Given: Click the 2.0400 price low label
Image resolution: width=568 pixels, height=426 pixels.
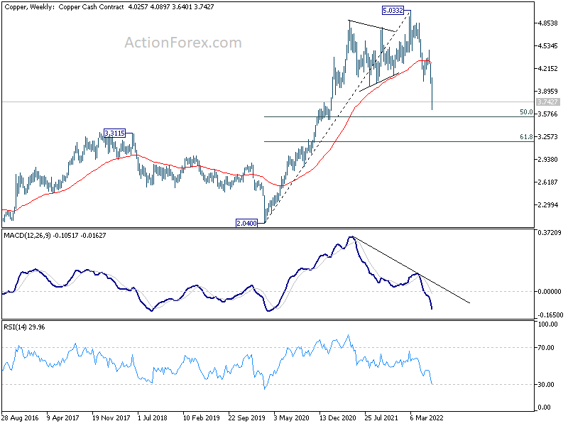Looking at the screenshot, I should [246, 223].
